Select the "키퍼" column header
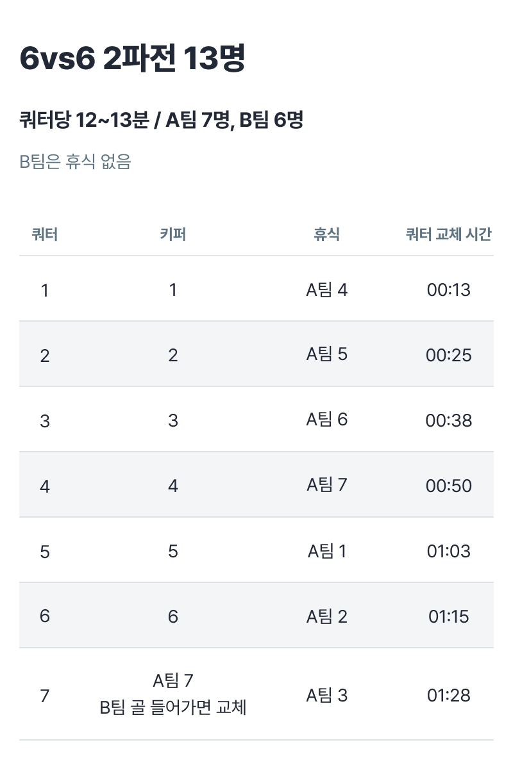 (x=172, y=234)
